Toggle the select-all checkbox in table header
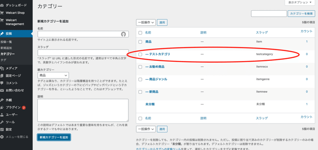 point(140,33)
